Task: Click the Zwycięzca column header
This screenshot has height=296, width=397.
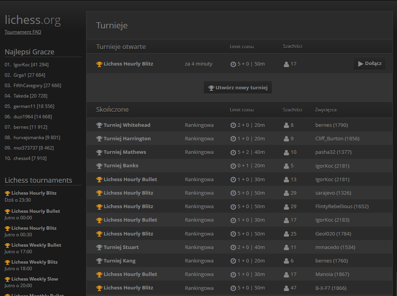Action: [x=326, y=110]
